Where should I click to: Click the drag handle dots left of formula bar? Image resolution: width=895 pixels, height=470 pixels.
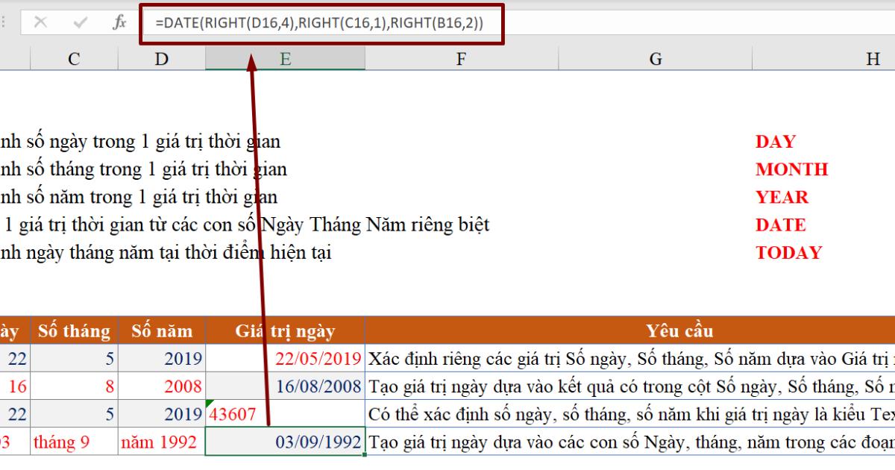click(x=3, y=20)
